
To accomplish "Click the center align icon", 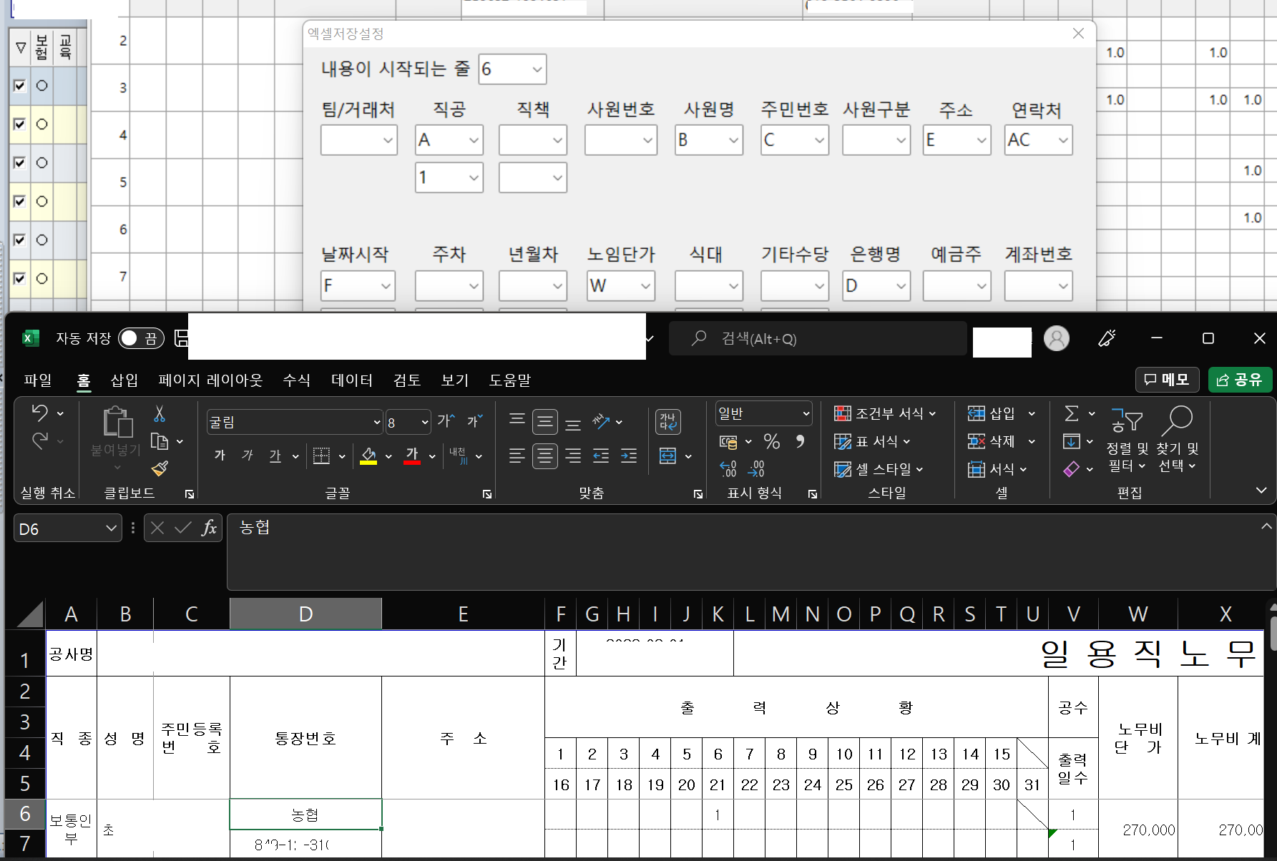I will tap(544, 456).
